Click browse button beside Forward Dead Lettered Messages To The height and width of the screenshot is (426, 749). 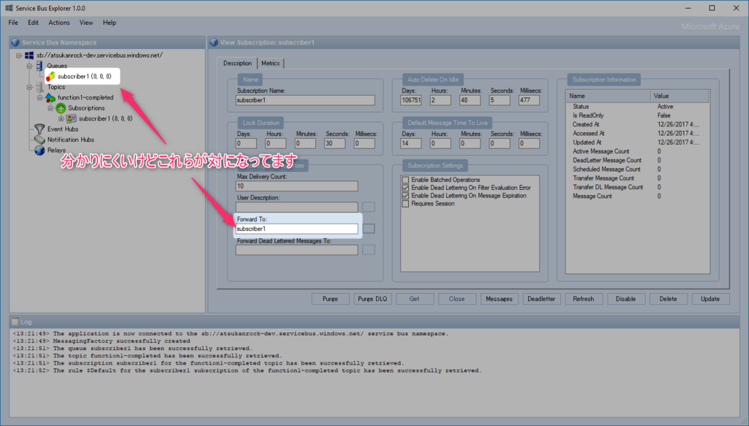pyautogui.click(x=369, y=249)
